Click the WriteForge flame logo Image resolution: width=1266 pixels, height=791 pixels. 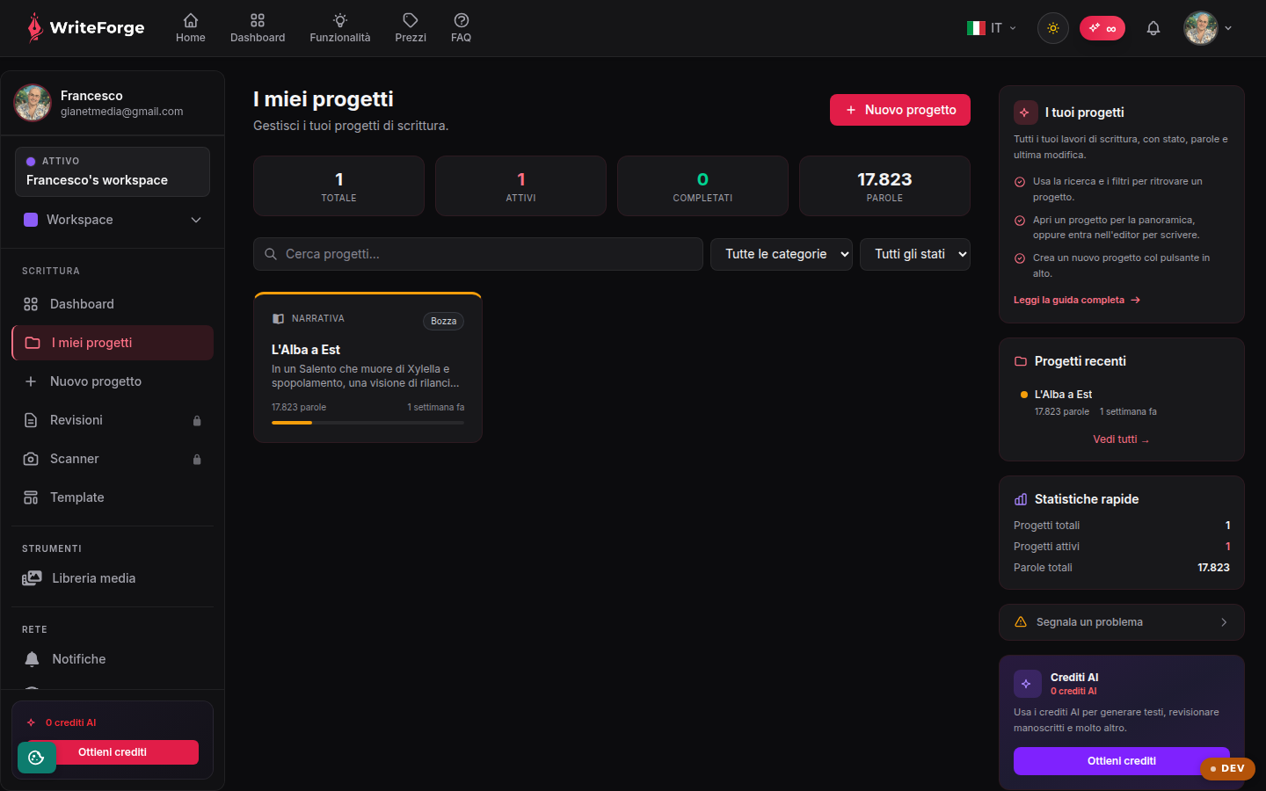pyautogui.click(x=34, y=28)
